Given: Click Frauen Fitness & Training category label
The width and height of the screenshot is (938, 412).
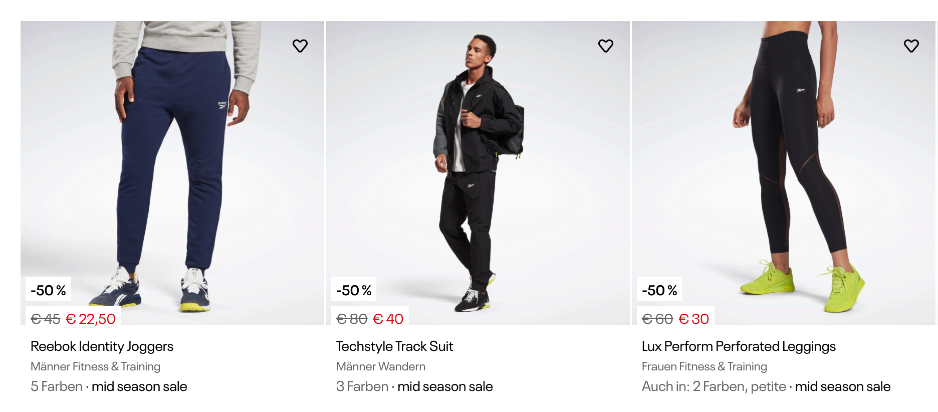Looking at the screenshot, I should (x=704, y=366).
